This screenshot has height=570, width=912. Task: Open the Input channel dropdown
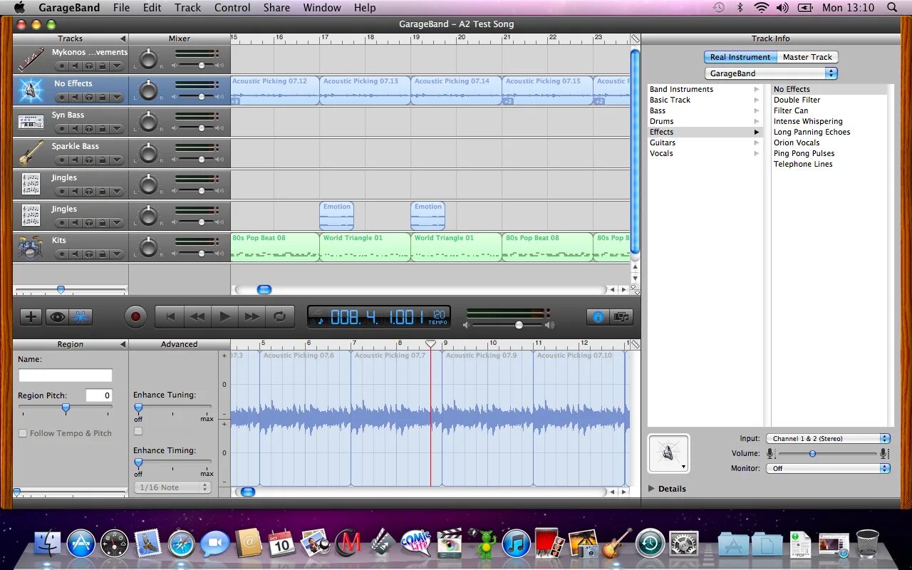click(x=828, y=439)
